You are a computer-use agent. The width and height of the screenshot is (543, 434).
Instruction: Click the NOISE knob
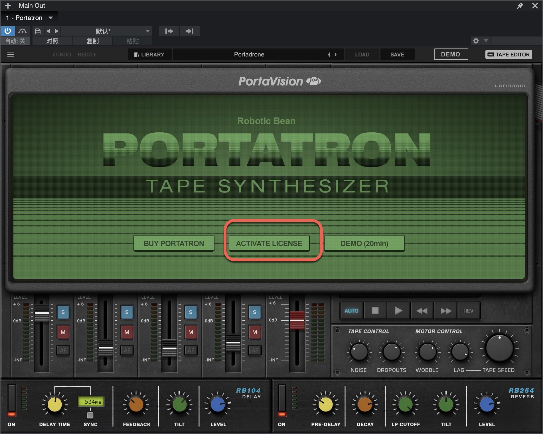pyautogui.click(x=359, y=352)
